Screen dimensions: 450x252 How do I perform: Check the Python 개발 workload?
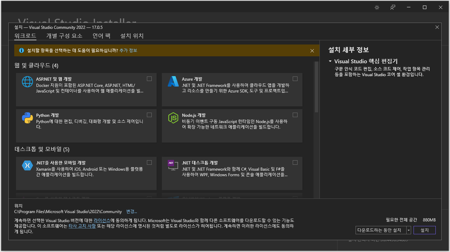[x=149, y=115]
